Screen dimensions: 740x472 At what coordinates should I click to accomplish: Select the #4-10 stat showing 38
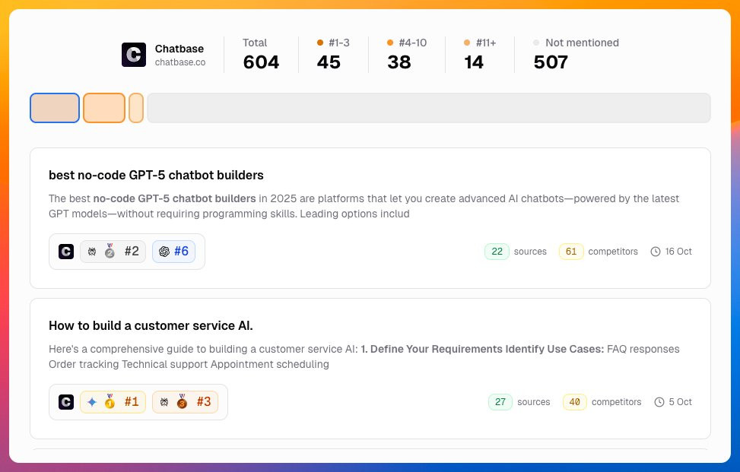[407, 55]
